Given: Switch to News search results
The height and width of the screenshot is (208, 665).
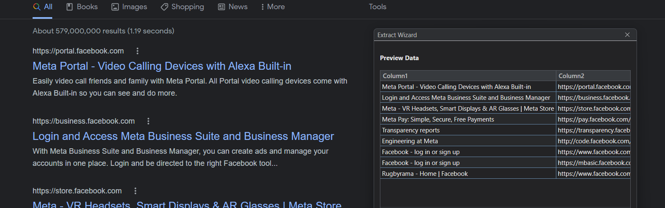Looking at the screenshot, I should point(233,7).
